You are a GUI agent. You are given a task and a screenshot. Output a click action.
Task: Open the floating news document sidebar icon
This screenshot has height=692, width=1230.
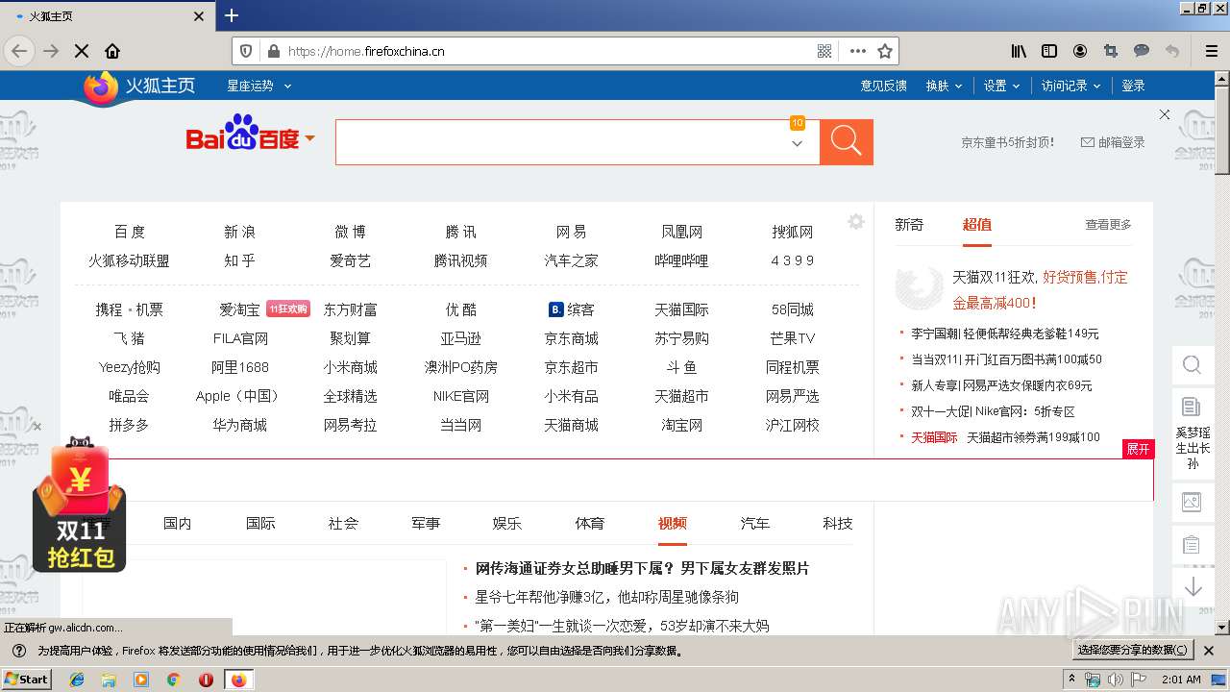[x=1192, y=407]
